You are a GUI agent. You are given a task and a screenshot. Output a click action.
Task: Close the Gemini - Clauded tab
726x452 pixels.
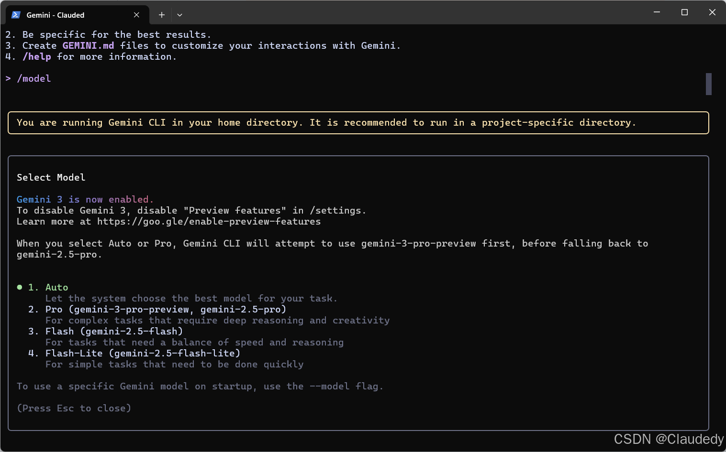(136, 15)
